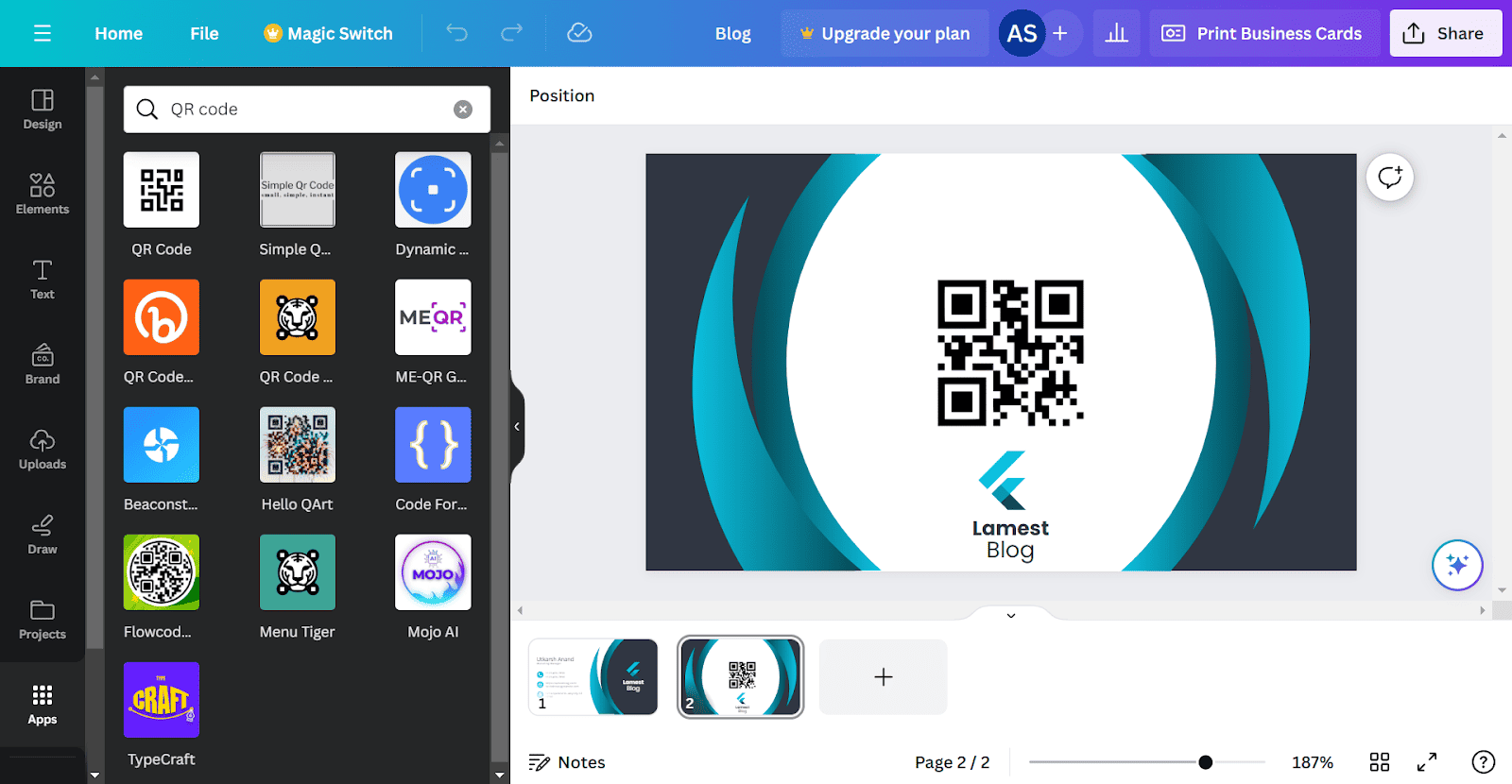Image resolution: width=1512 pixels, height=784 pixels.
Task: Select the Apps sidebar panel
Action: [x=43, y=705]
